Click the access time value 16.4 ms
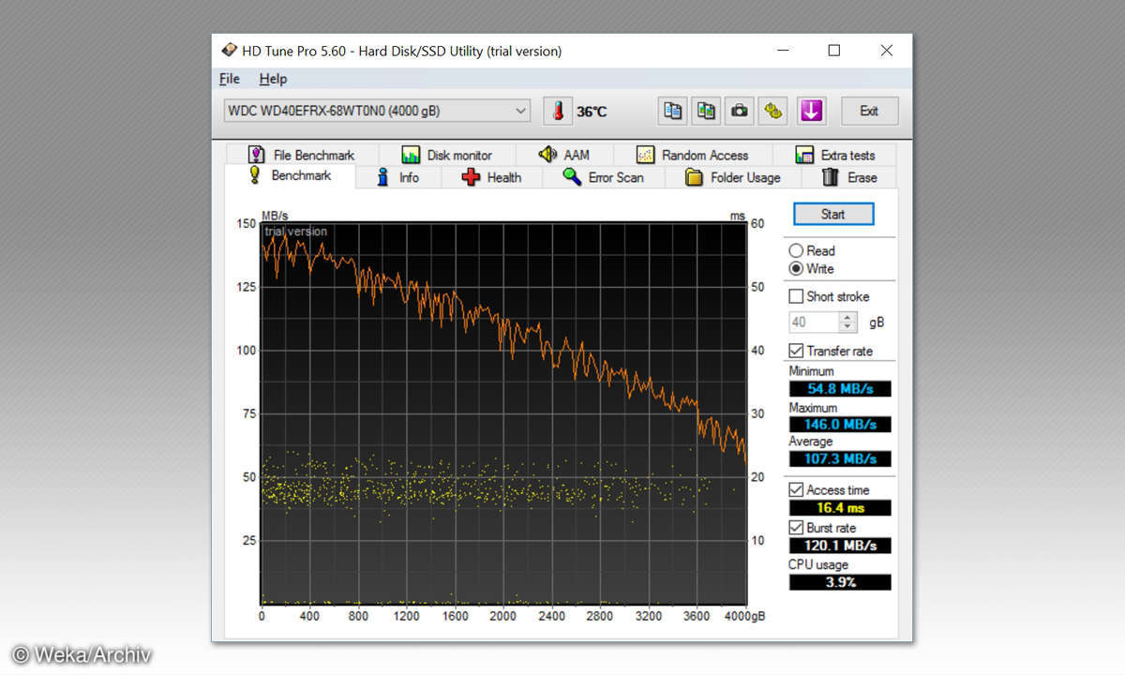This screenshot has width=1125, height=675. [x=840, y=508]
